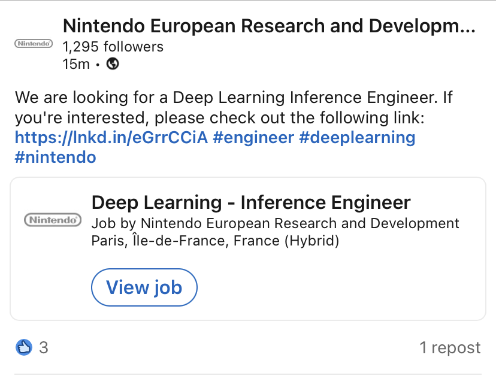Open Nintendo European Research and Development page
This screenshot has width=496, height=379.
(268, 26)
